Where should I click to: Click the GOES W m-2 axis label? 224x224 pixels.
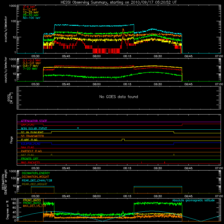click(x=10, y=98)
